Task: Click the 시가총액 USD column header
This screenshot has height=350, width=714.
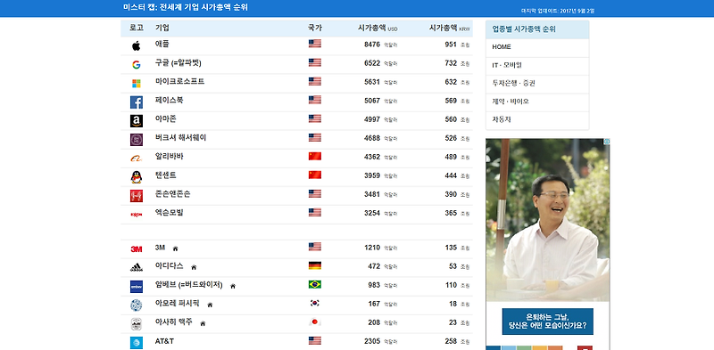Action: [x=378, y=28]
